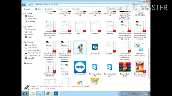Click the Back navigation button
Viewport: 172px width, 96px height.
point(23,5)
